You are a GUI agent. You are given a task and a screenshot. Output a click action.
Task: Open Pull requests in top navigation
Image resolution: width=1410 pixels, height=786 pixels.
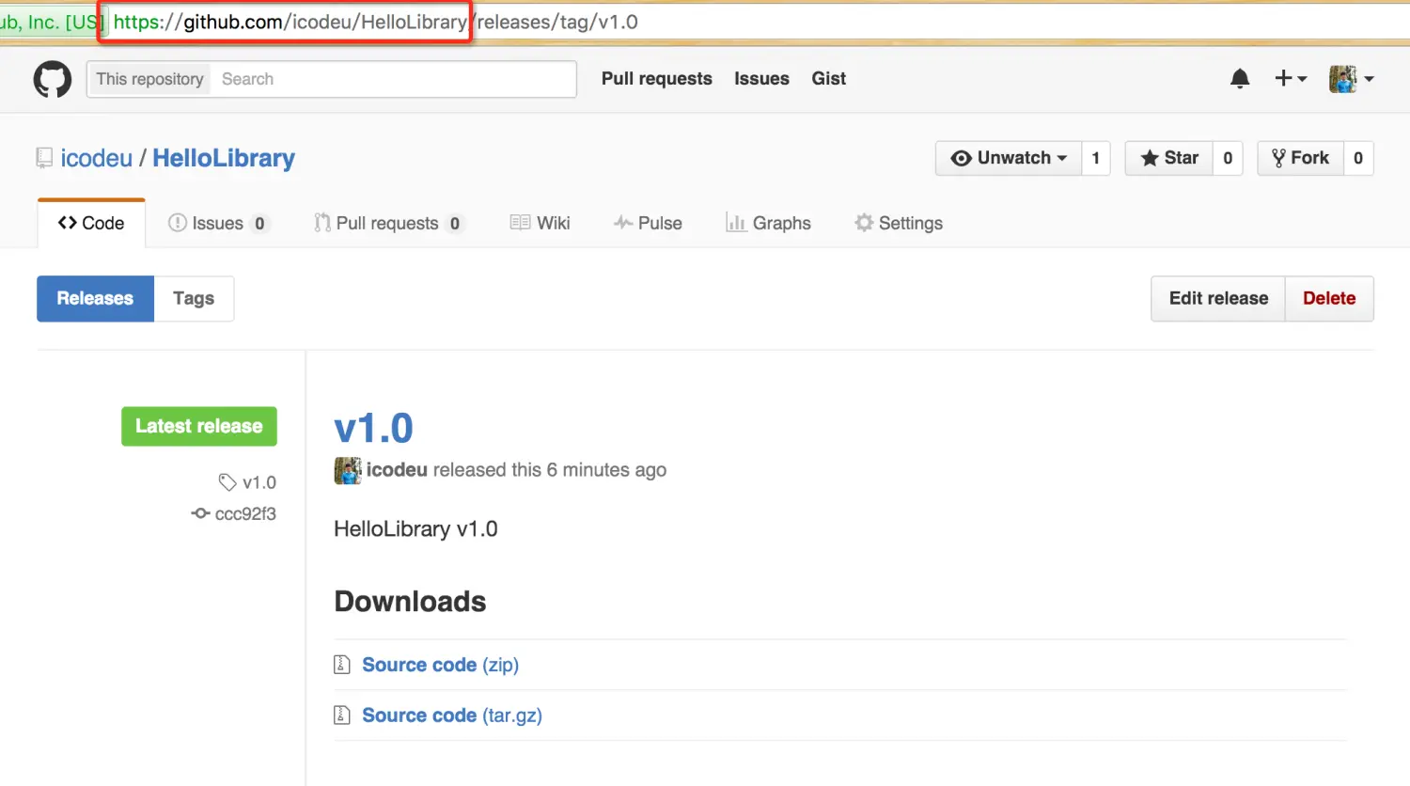point(657,79)
